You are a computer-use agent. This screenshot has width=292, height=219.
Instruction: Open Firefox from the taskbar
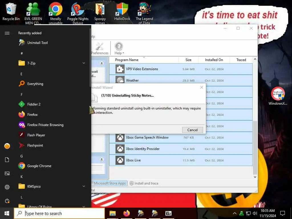[127, 213]
